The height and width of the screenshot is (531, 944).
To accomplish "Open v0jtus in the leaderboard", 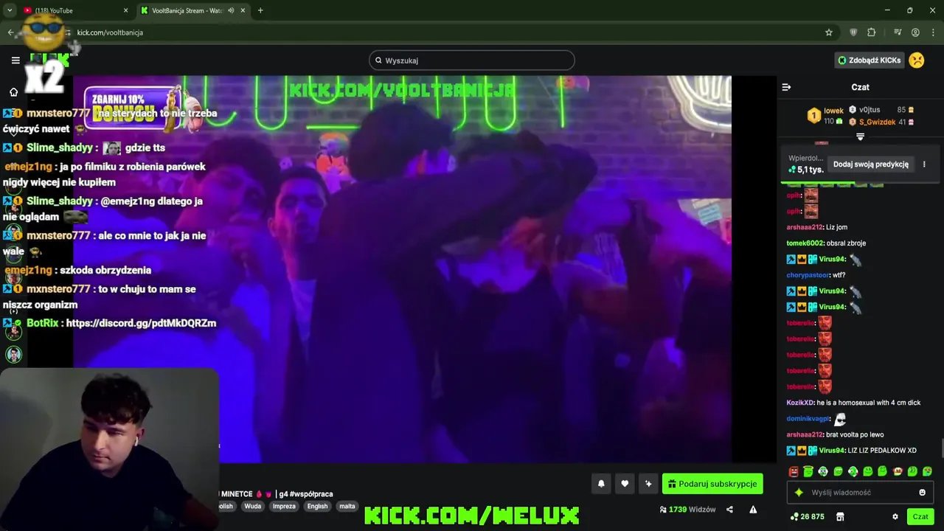I will [870, 110].
